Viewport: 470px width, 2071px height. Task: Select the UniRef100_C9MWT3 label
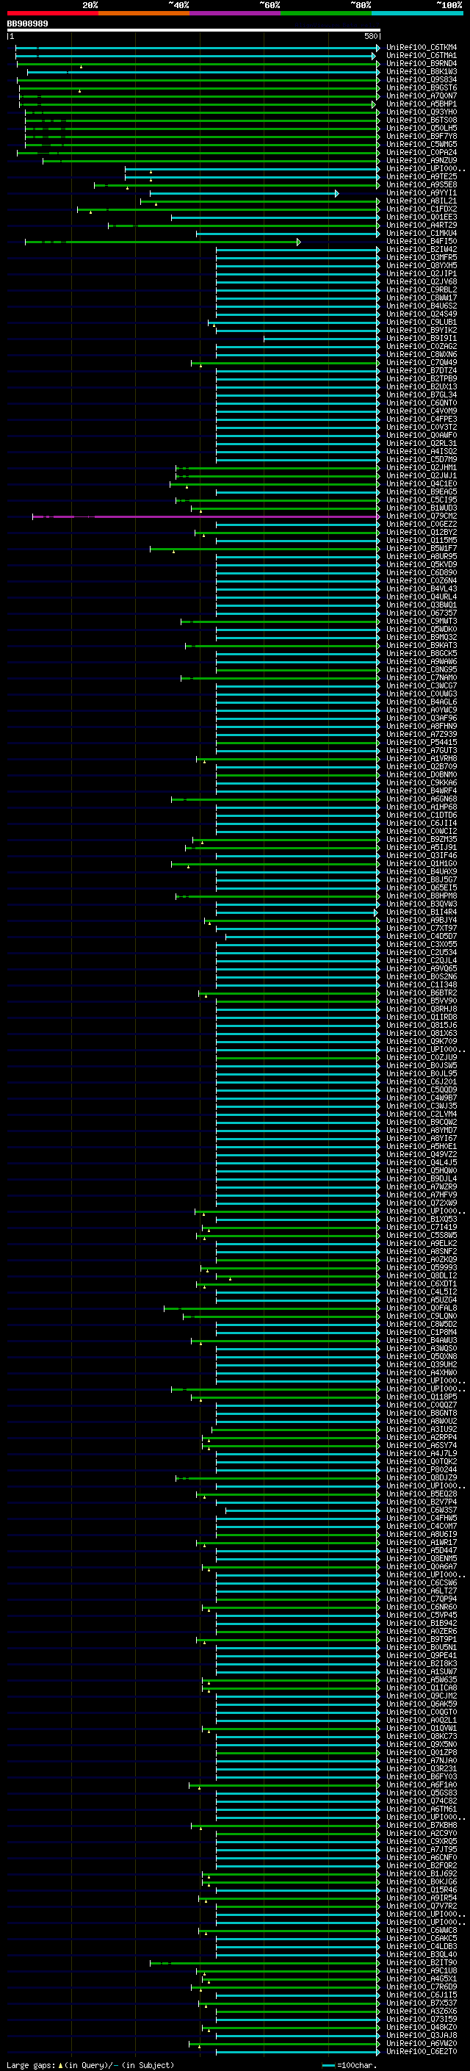click(422, 621)
